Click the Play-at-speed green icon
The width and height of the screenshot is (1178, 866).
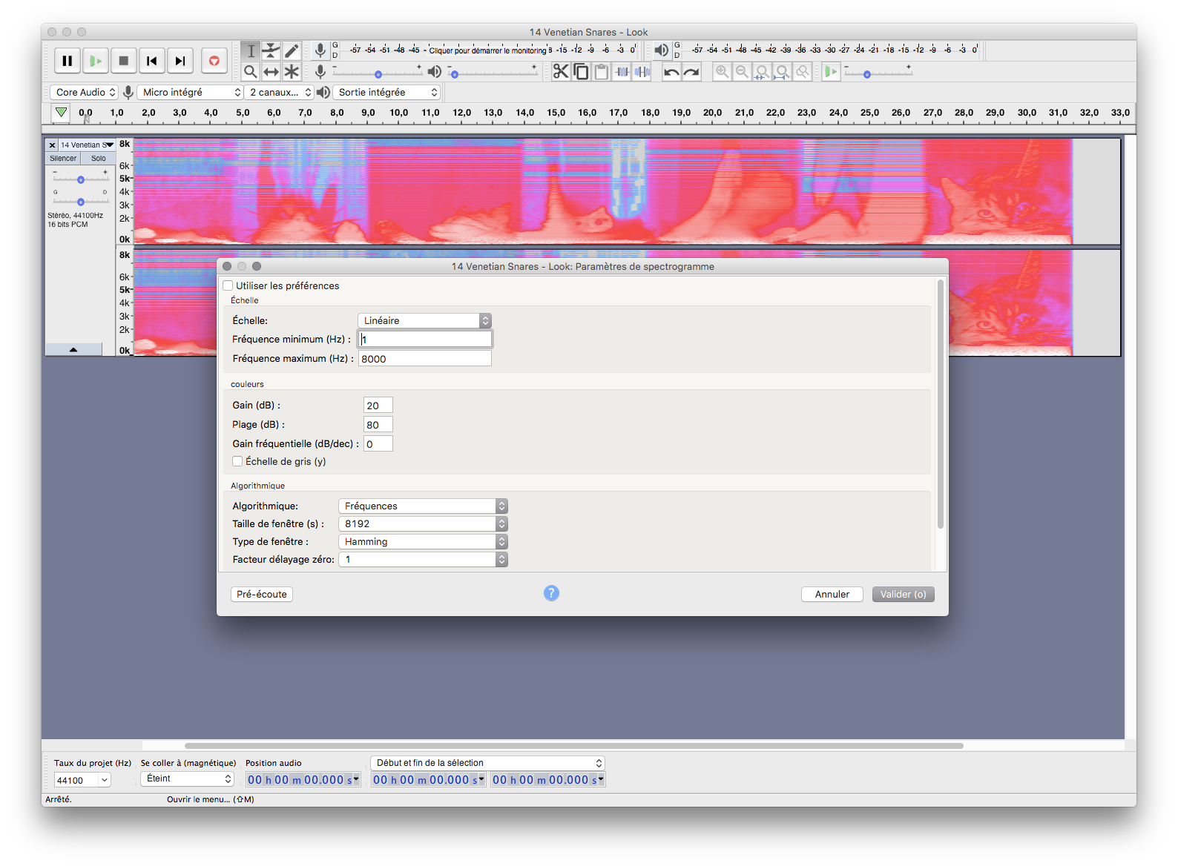831,71
